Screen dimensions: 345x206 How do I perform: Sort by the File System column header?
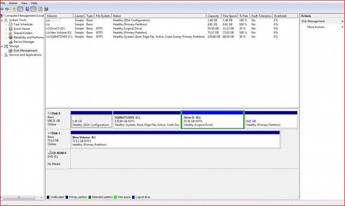103,16
